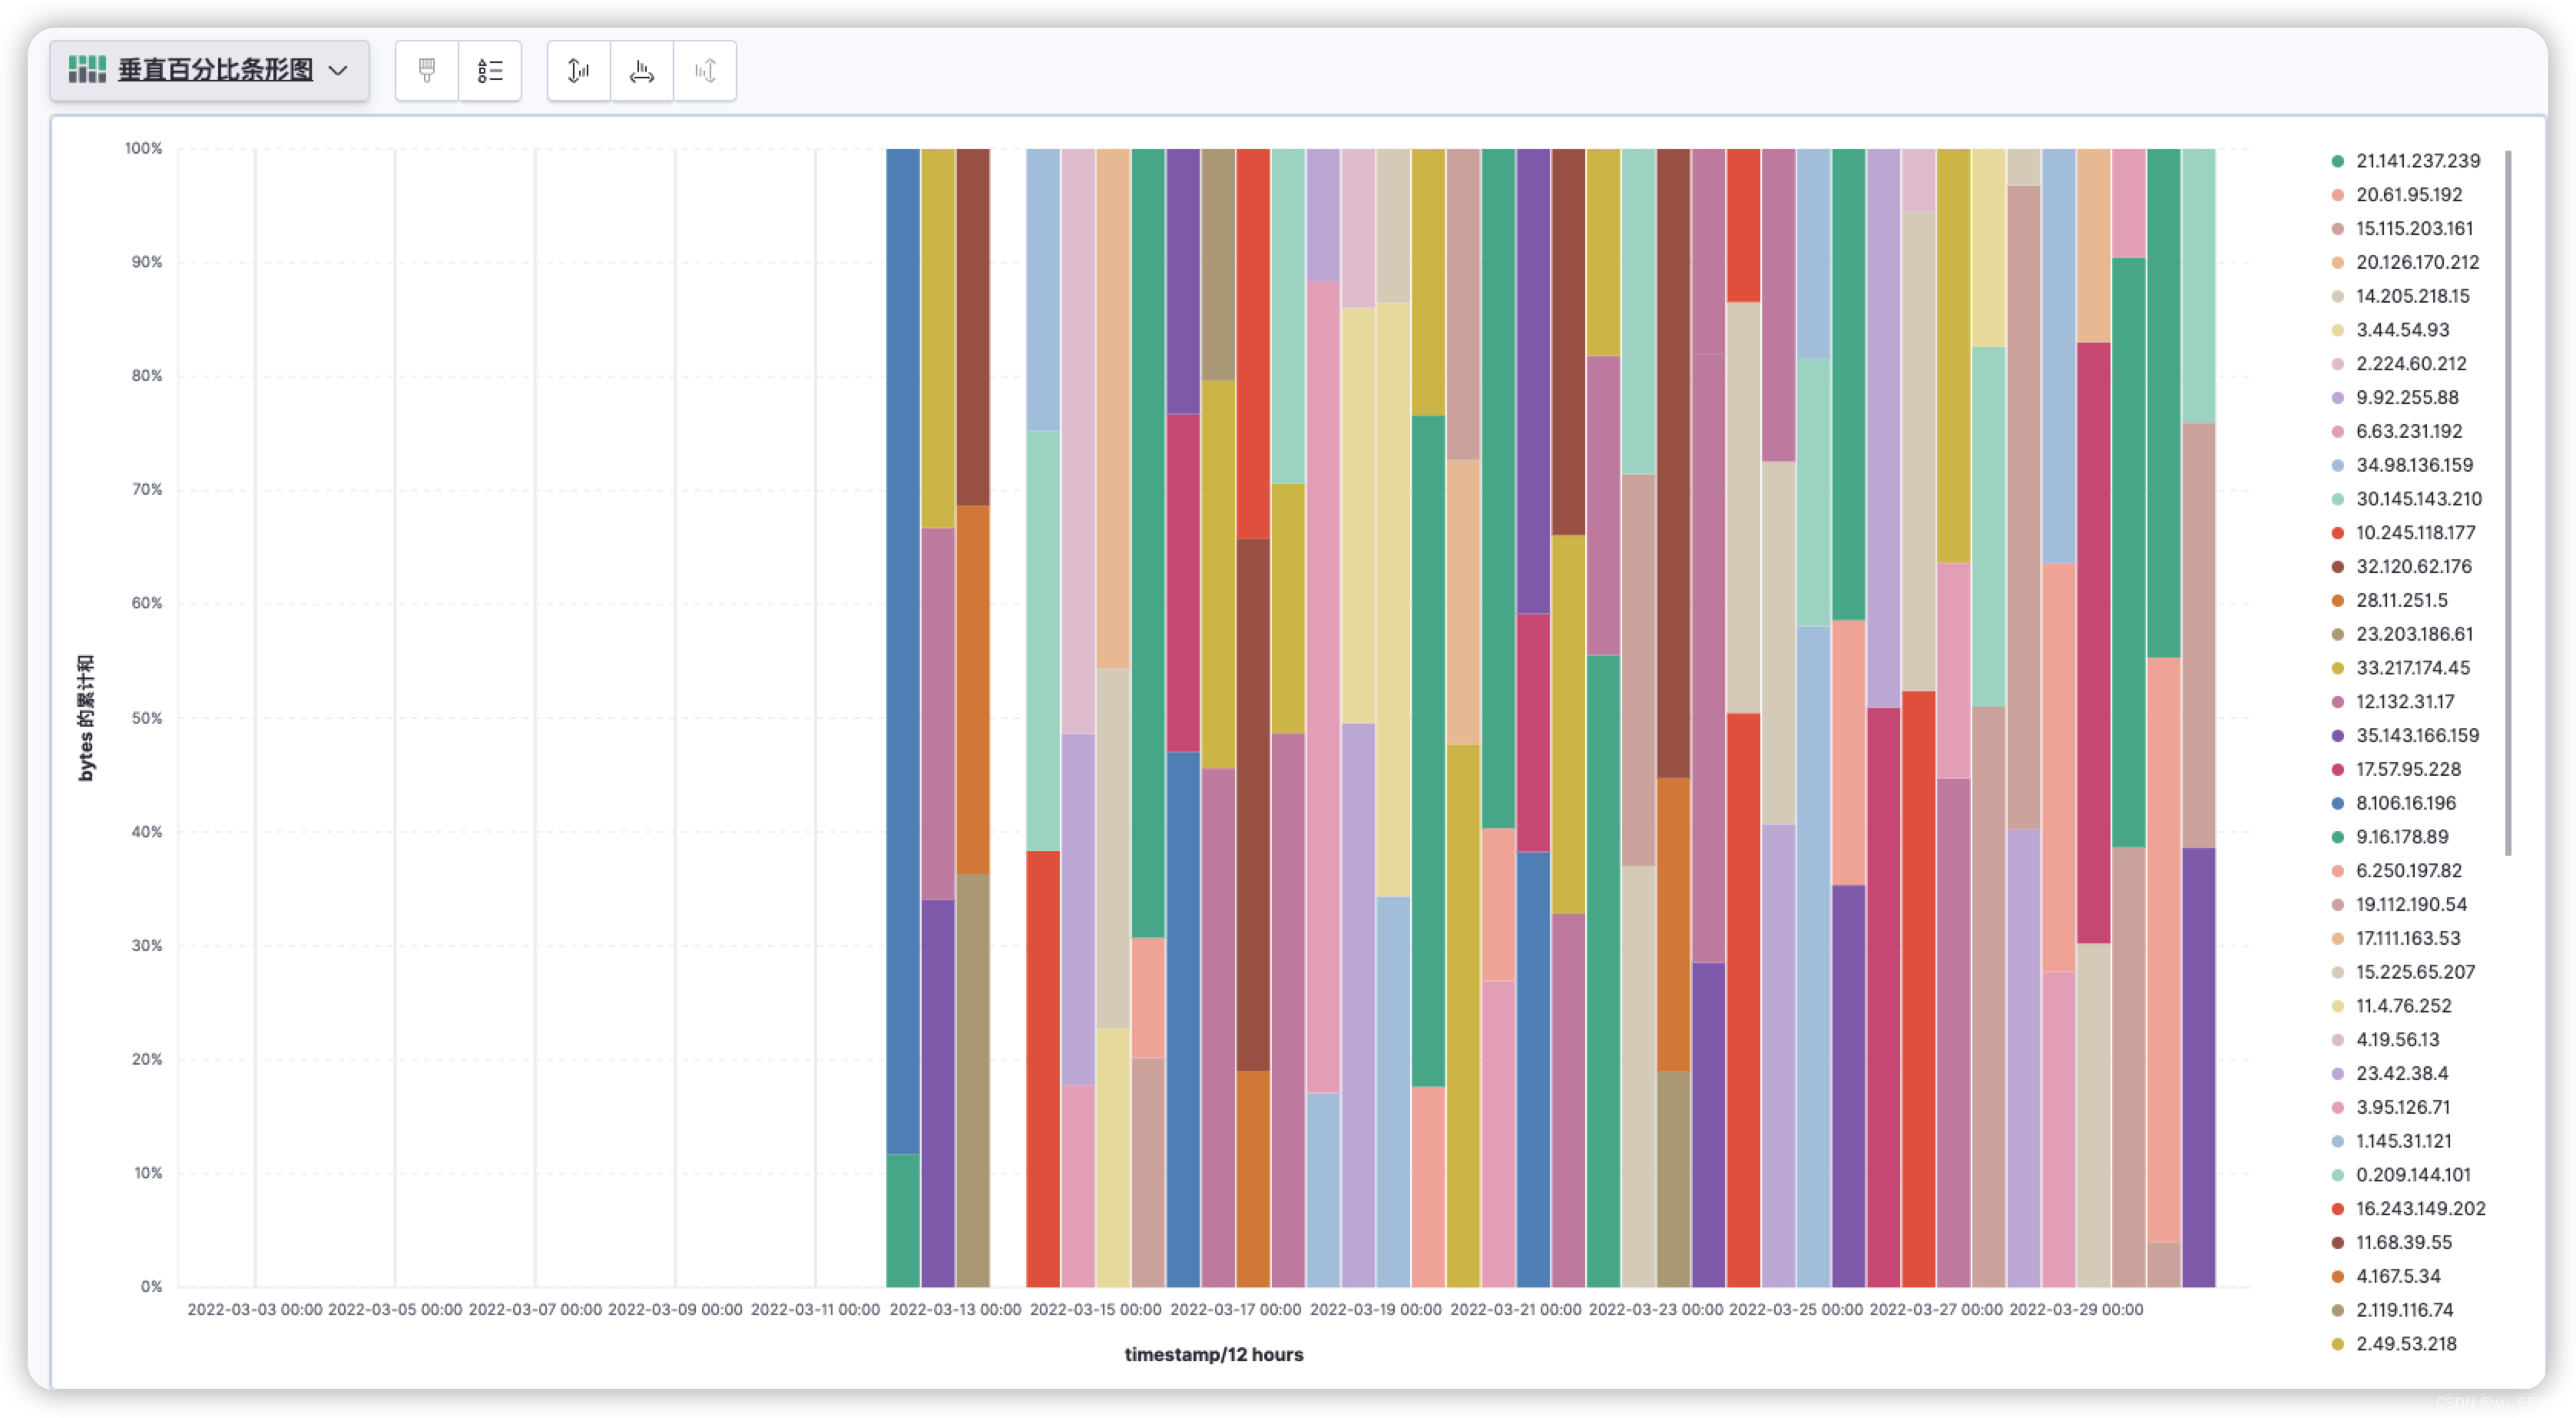Viewport: 2576px width, 1418px height.
Task: Click the 21.141.237.239 legend color dot
Action: [x=2337, y=161]
